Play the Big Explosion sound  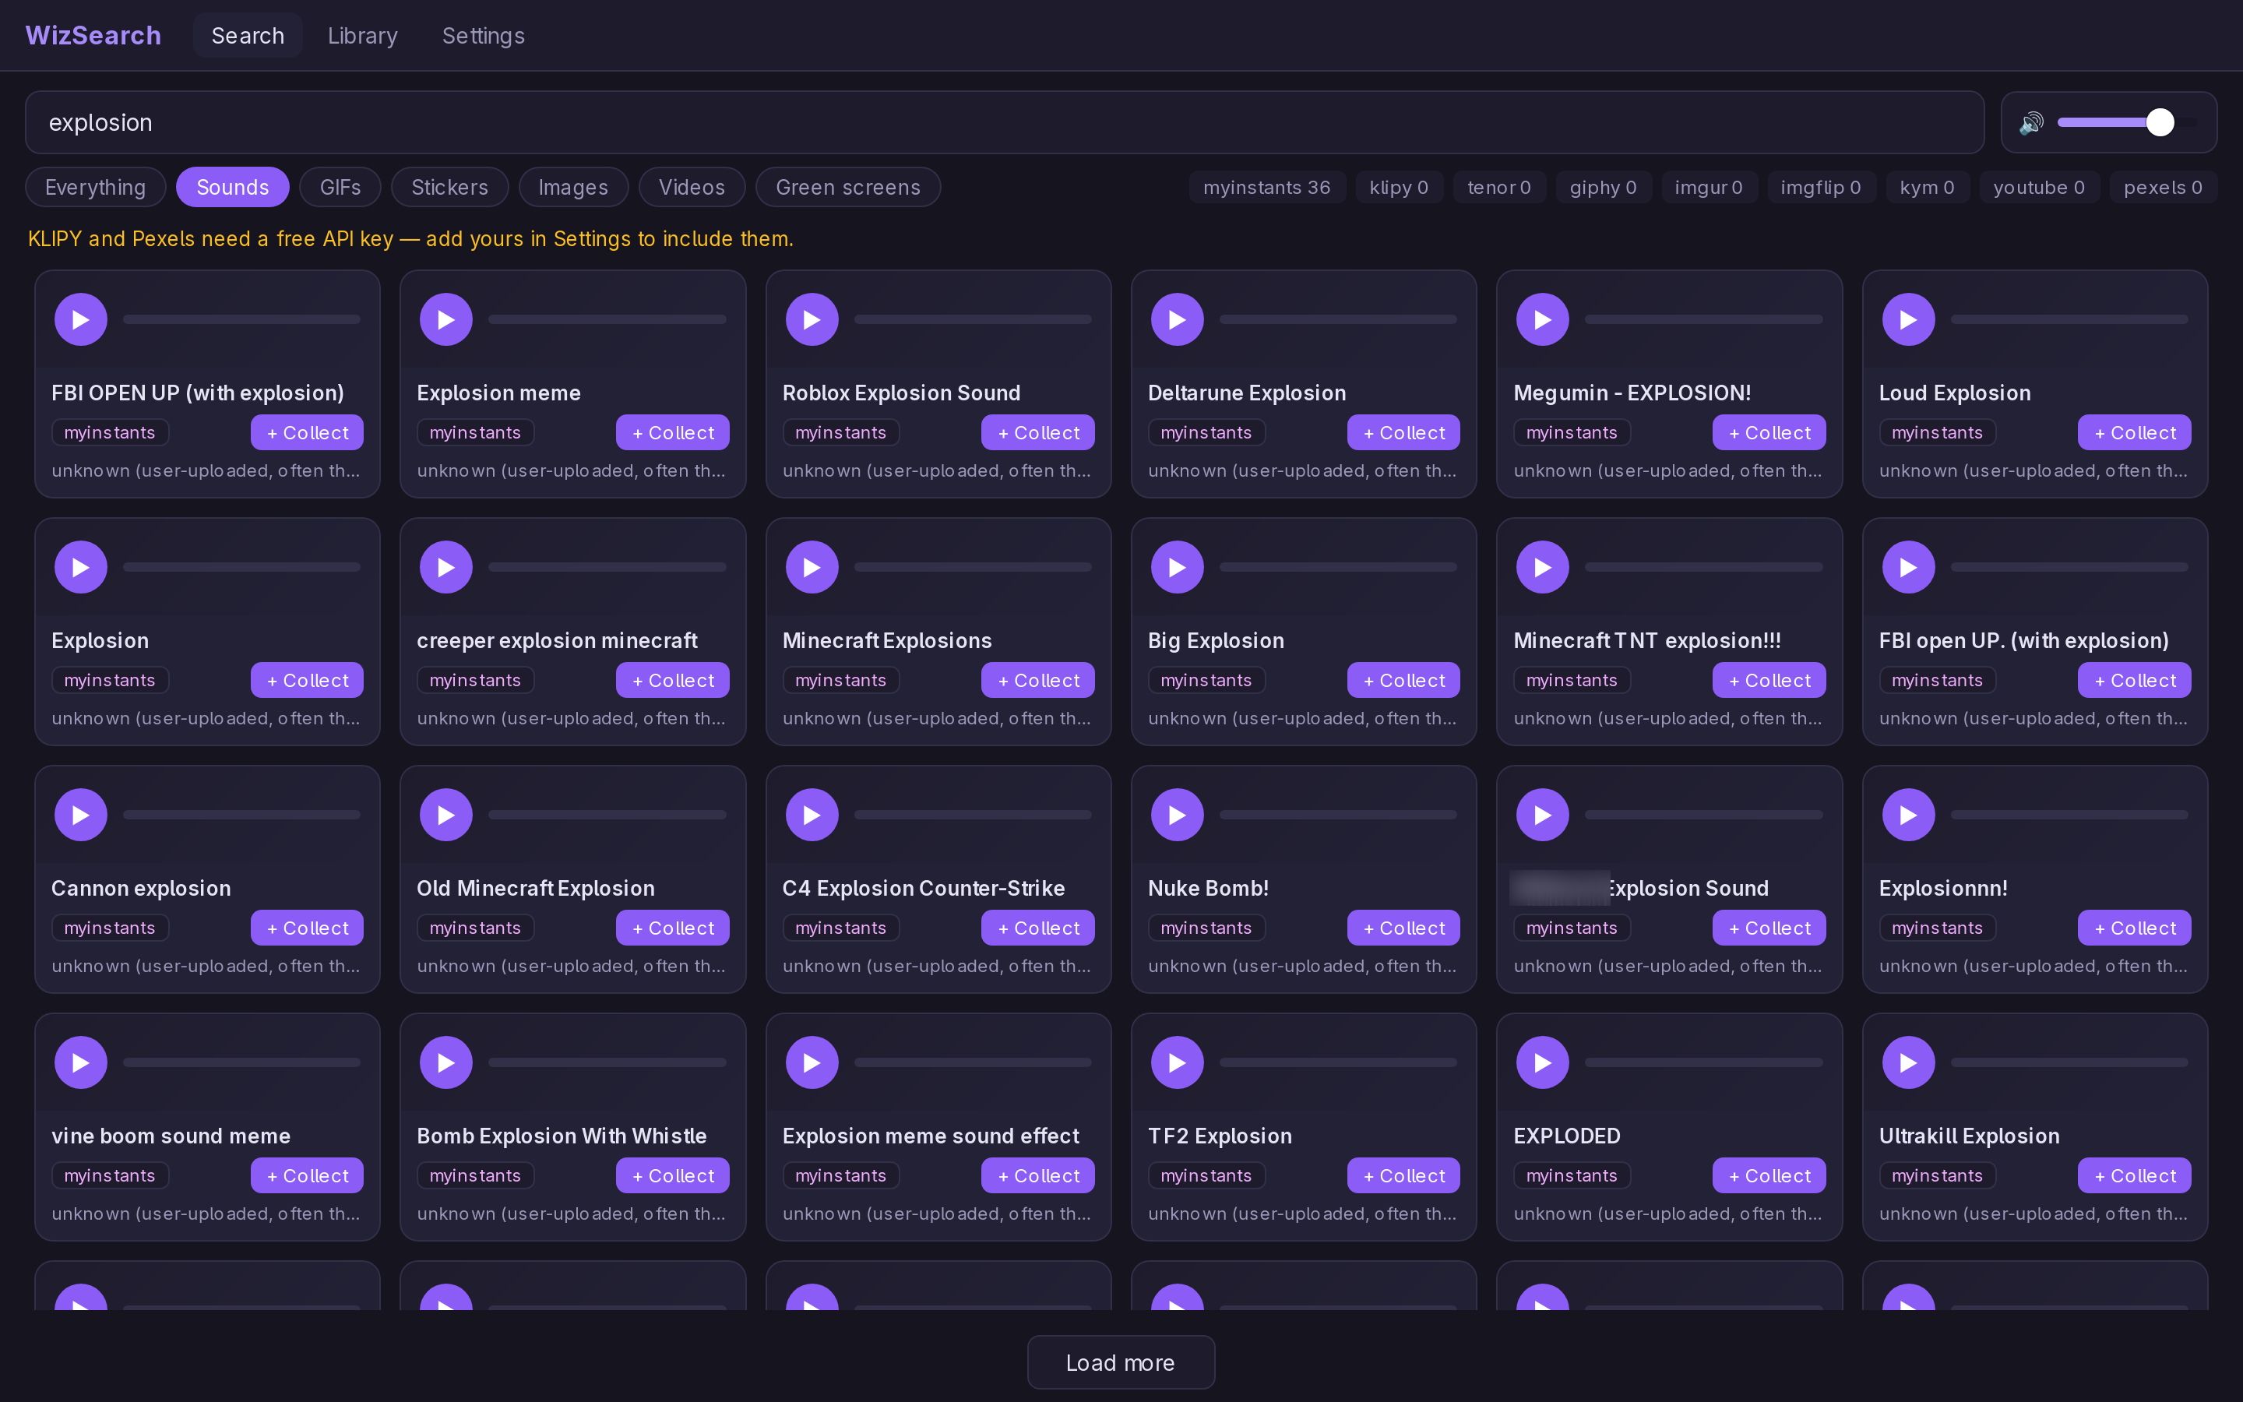click(x=1177, y=566)
